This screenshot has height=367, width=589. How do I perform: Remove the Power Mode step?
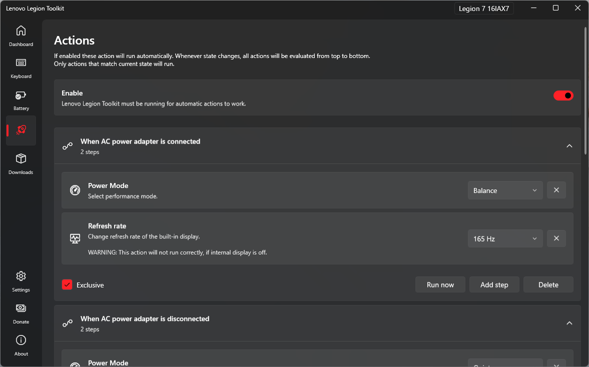click(x=556, y=190)
